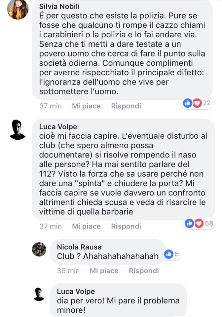The width and height of the screenshot is (222, 317).
Task: Reply to Silvia Nobili's comment with Rispondi
Action: click(x=126, y=106)
